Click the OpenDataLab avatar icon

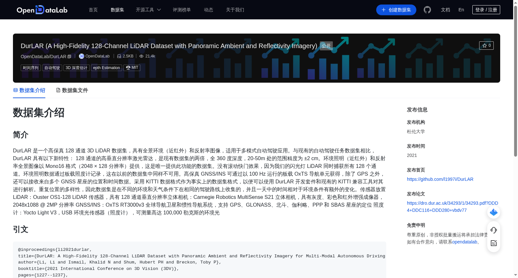(x=82, y=56)
